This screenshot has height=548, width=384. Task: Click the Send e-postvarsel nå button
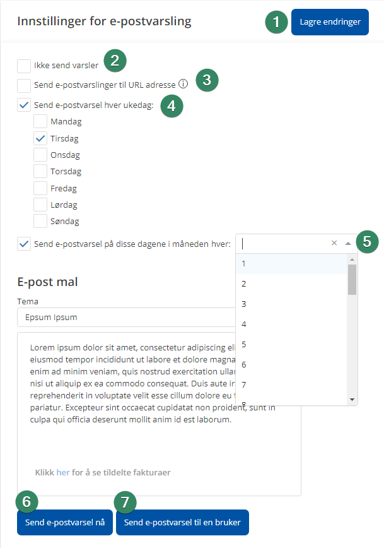coord(65,523)
